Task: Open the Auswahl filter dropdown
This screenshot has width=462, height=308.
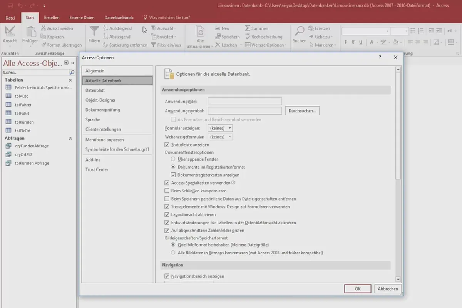Action: coord(163,28)
